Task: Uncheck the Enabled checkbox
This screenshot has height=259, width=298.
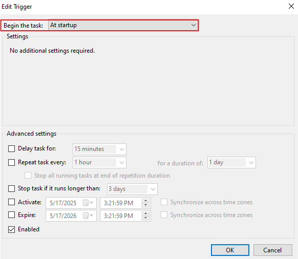Action: point(11,229)
